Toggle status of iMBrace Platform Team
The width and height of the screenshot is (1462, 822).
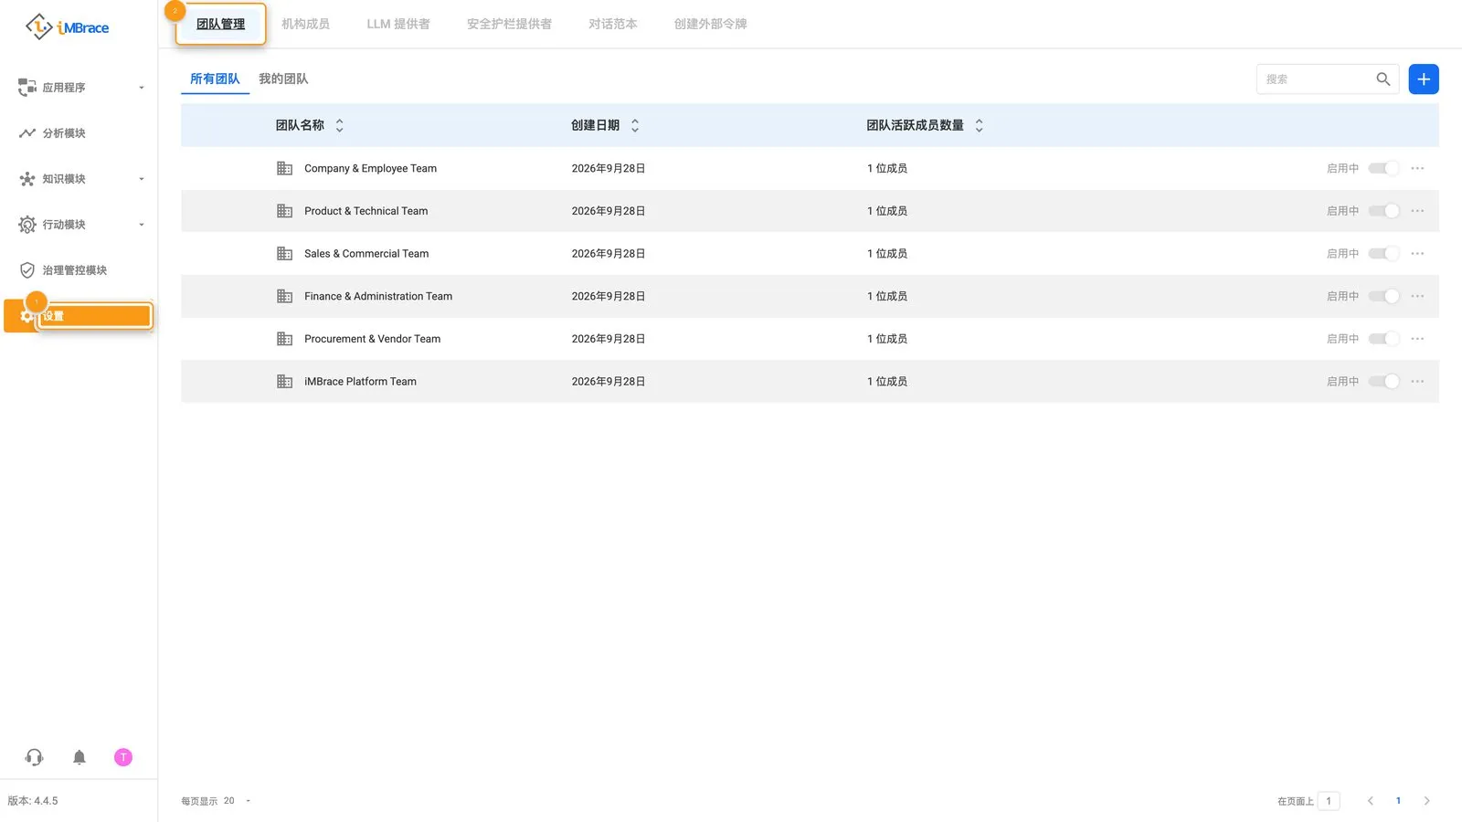[1383, 382]
